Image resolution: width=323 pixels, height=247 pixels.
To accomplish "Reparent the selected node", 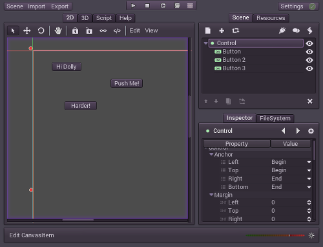I will [x=242, y=101].
